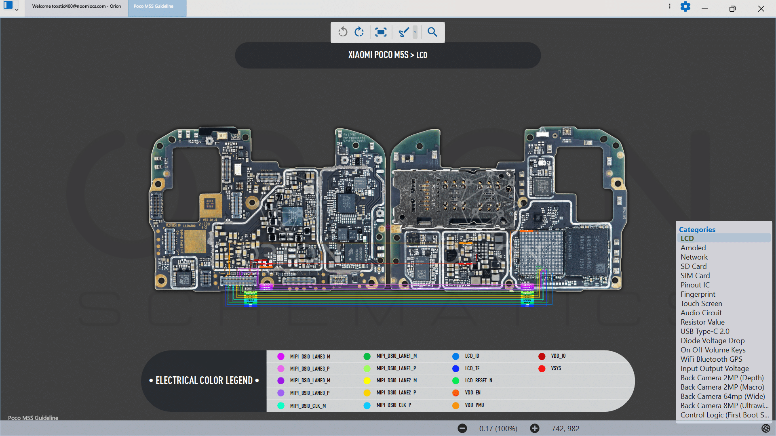
Task: Click the MIPI_DSI0_LANE0_M purple swatch
Action: click(x=281, y=381)
